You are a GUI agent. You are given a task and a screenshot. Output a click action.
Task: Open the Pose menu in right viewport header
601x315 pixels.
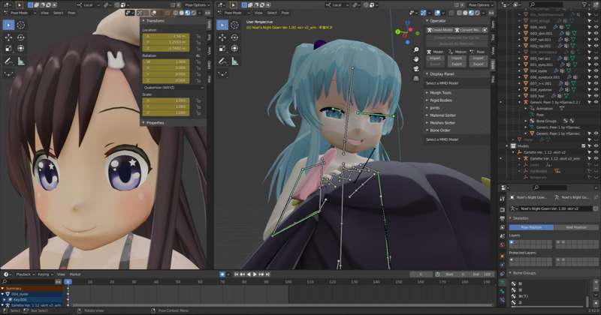pyautogui.click(x=285, y=13)
